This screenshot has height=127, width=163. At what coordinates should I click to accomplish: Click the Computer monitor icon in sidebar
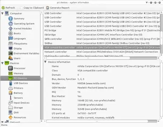click(x=7, y=13)
